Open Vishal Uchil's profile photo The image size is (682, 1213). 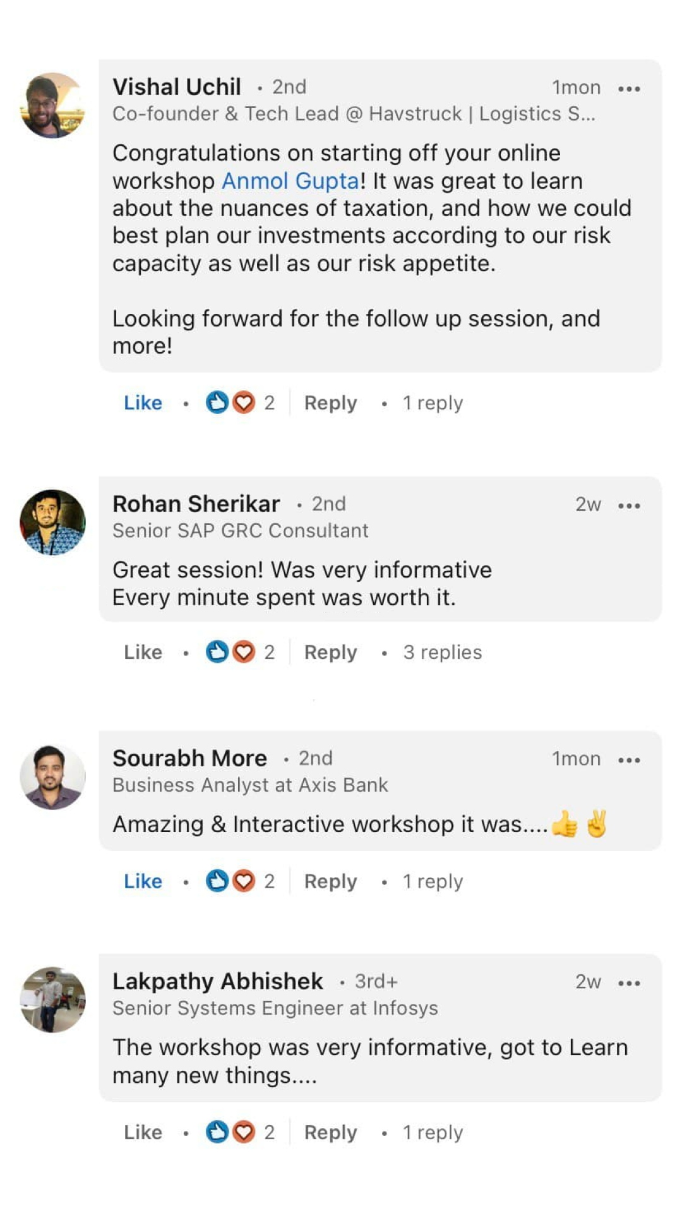[x=53, y=106]
